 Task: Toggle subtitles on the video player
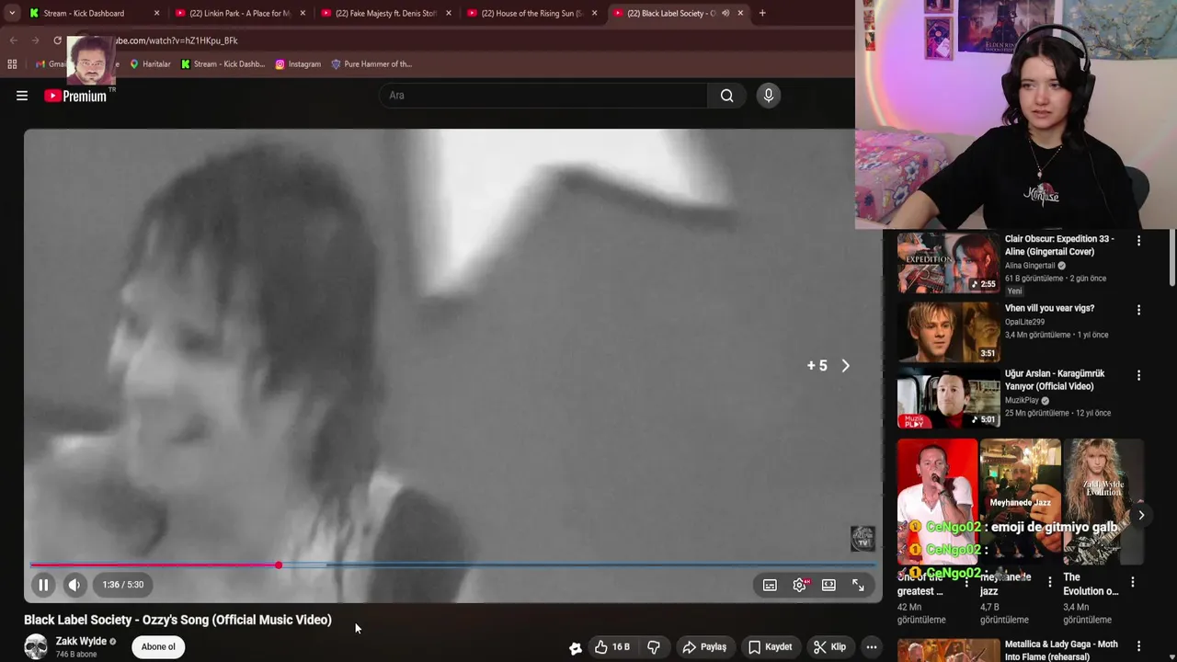tap(770, 585)
